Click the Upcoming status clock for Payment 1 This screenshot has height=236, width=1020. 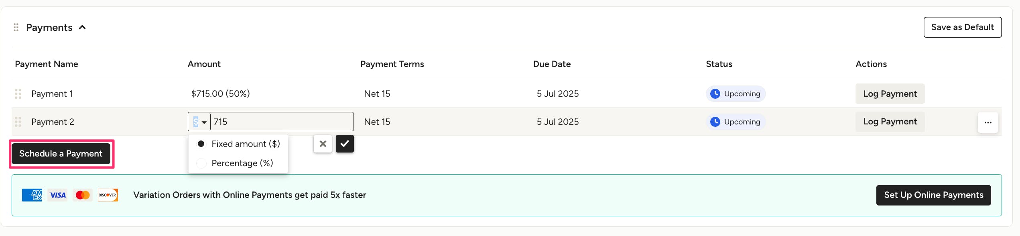click(x=715, y=94)
